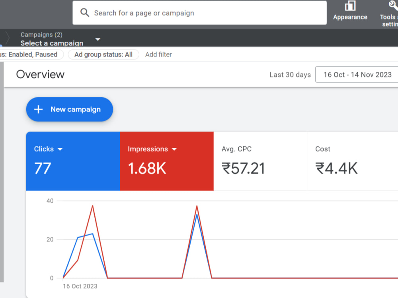Open the 16 Oct - 14 Nov 2023 date range picker
Viewport: 398px width, 298px height.
[357, 75]
